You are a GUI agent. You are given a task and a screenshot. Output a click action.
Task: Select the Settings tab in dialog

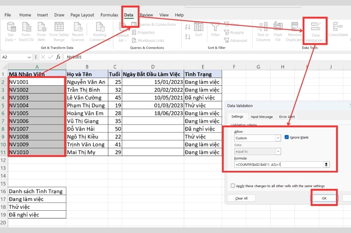tap(237, 116)
